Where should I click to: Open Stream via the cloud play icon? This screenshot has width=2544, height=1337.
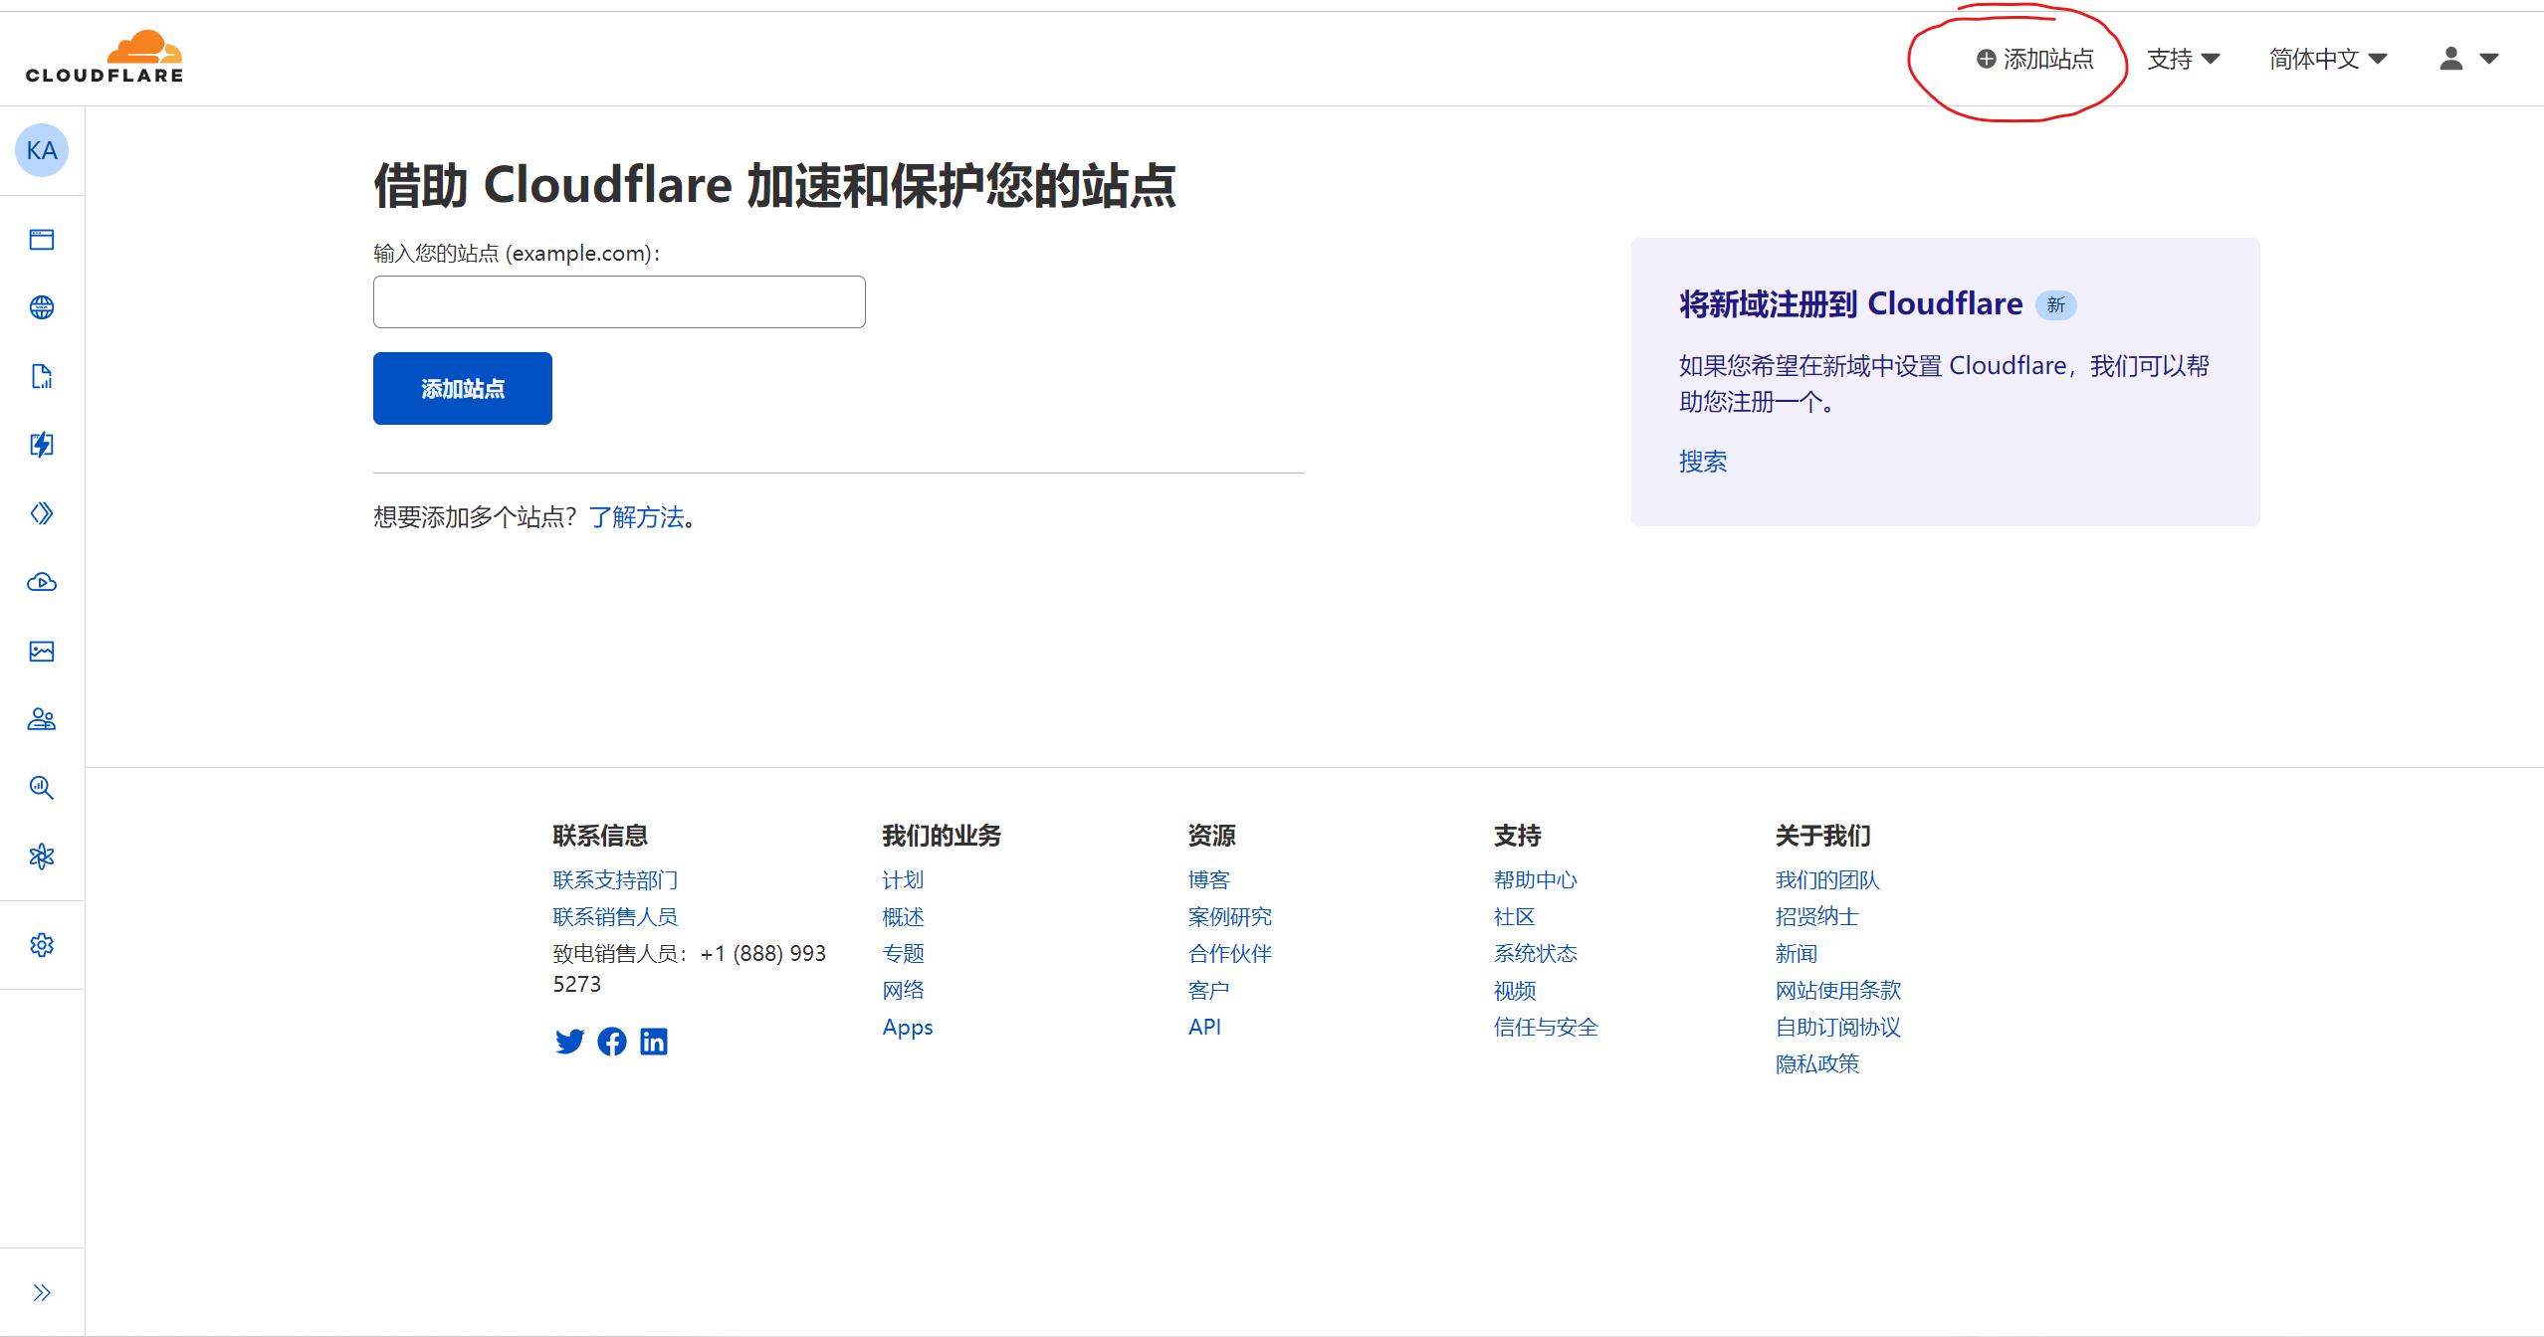click(x=41, y=582)
